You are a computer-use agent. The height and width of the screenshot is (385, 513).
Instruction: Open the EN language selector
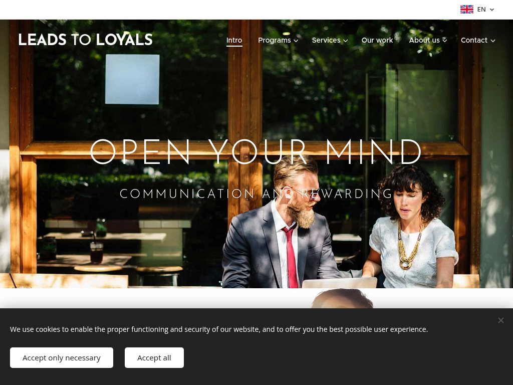477,10
